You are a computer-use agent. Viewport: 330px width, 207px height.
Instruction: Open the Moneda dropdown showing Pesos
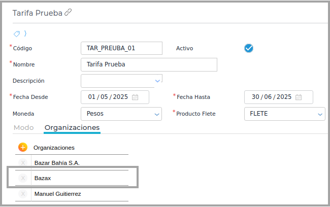(157, 114)
